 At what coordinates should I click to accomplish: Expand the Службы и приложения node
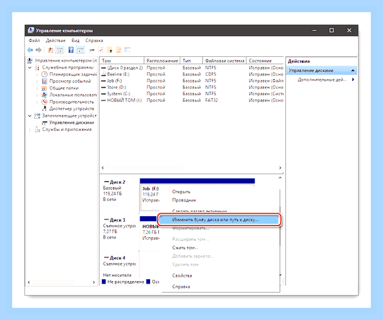[x=30, y=130]
